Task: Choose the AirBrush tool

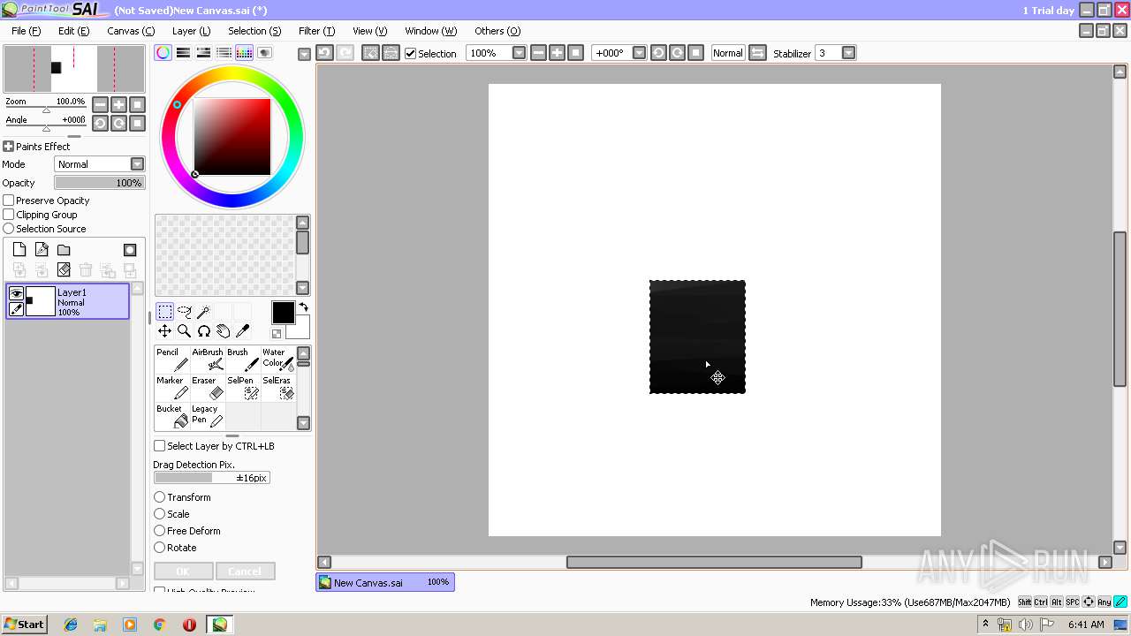Action: coord(208,360)
